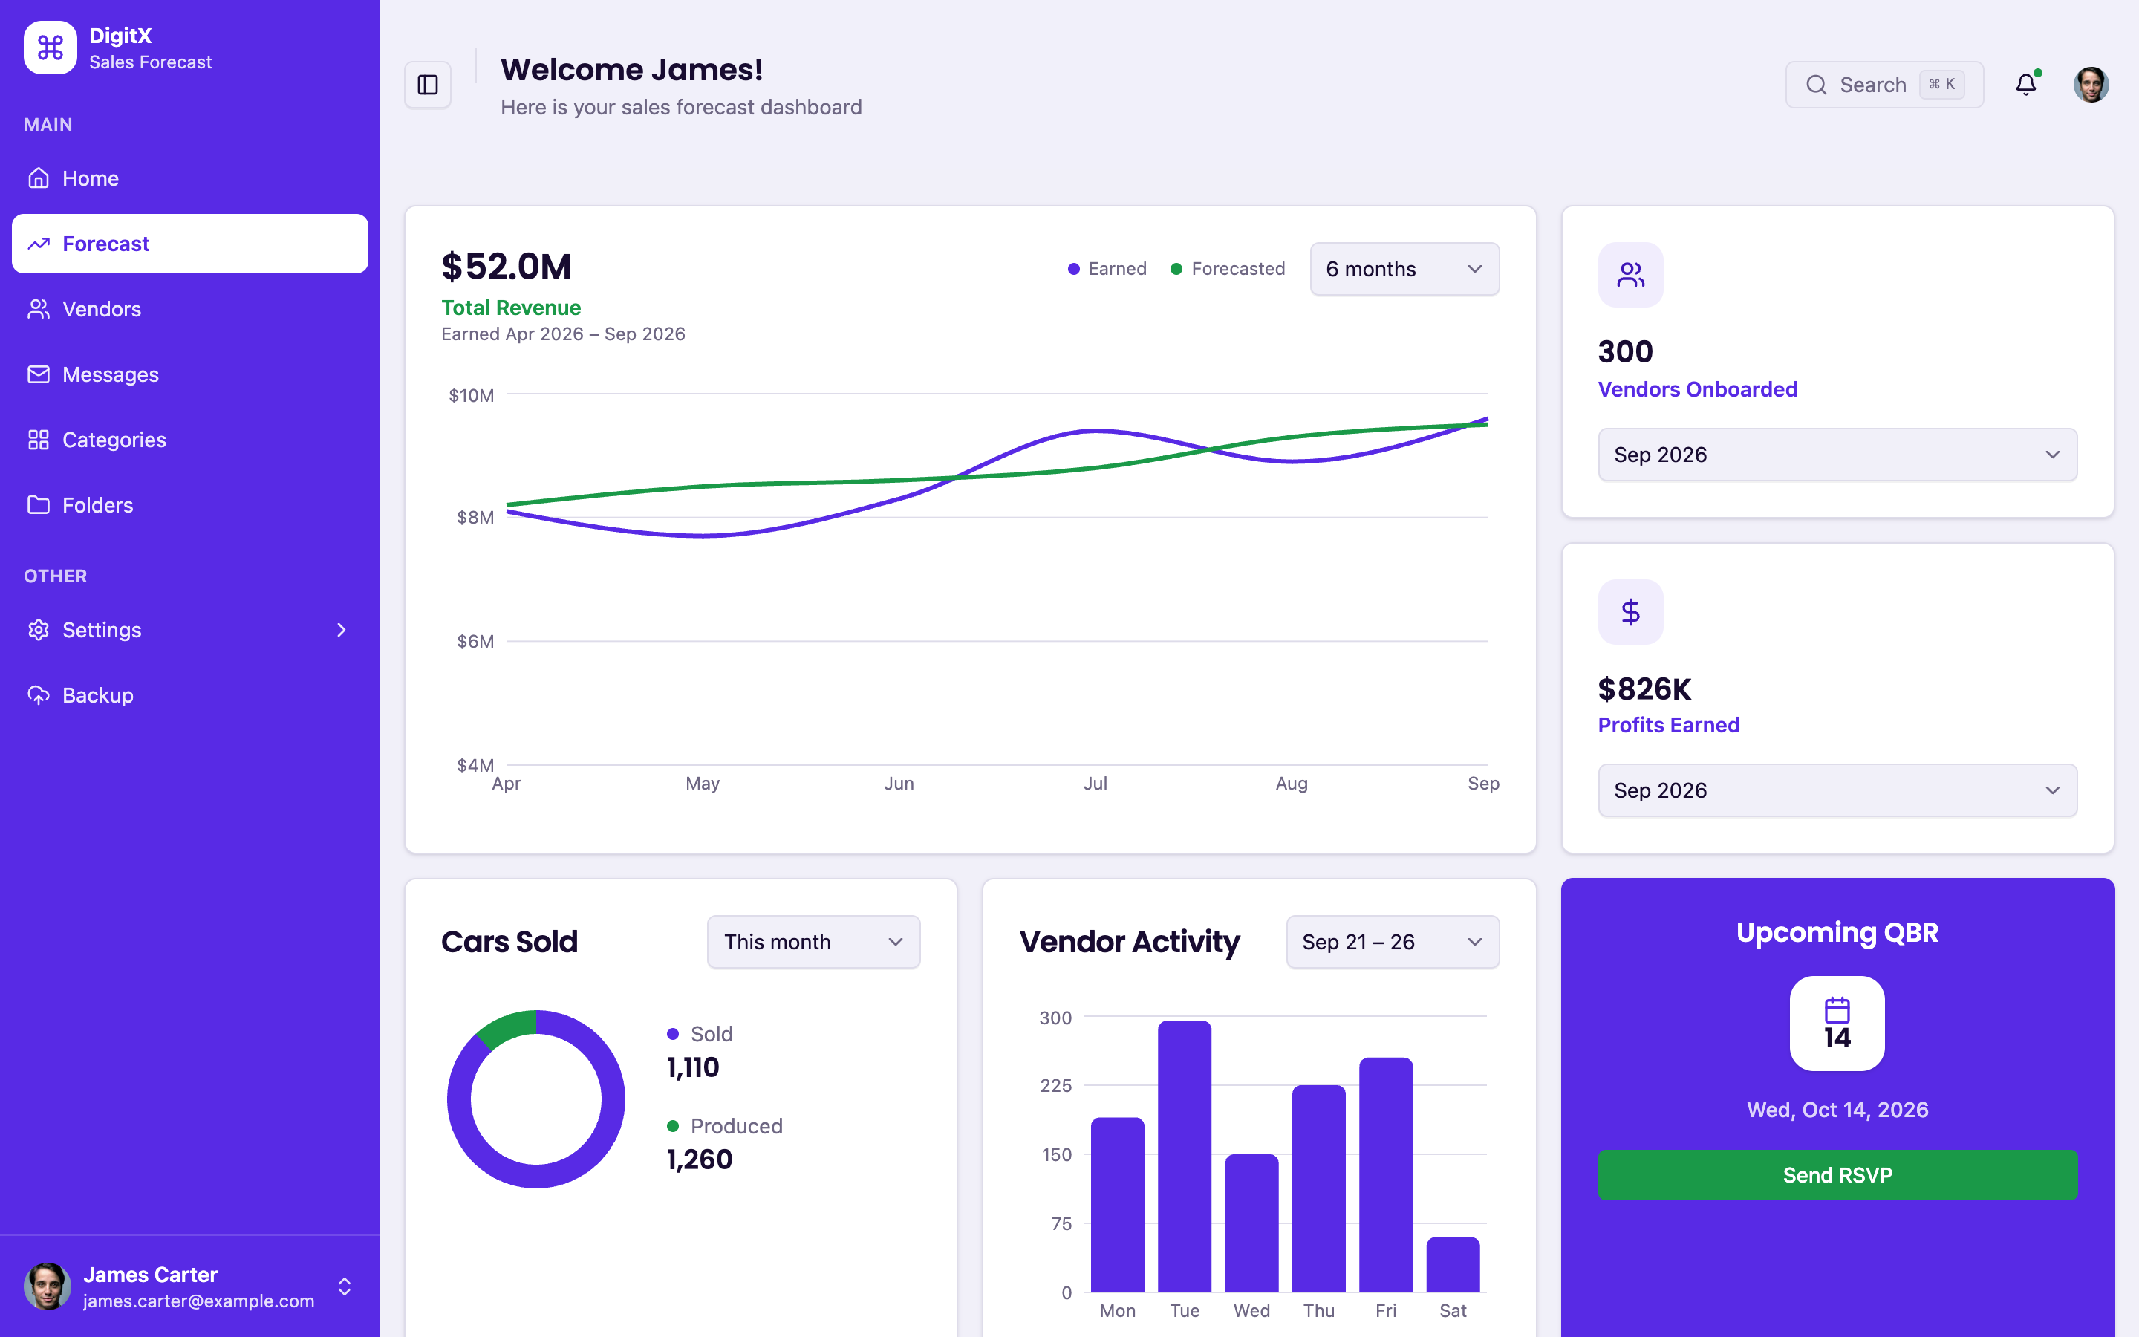The image size is (2139, 1337).
Task: Open the notifications bell
Action: tap(2026, 85)
